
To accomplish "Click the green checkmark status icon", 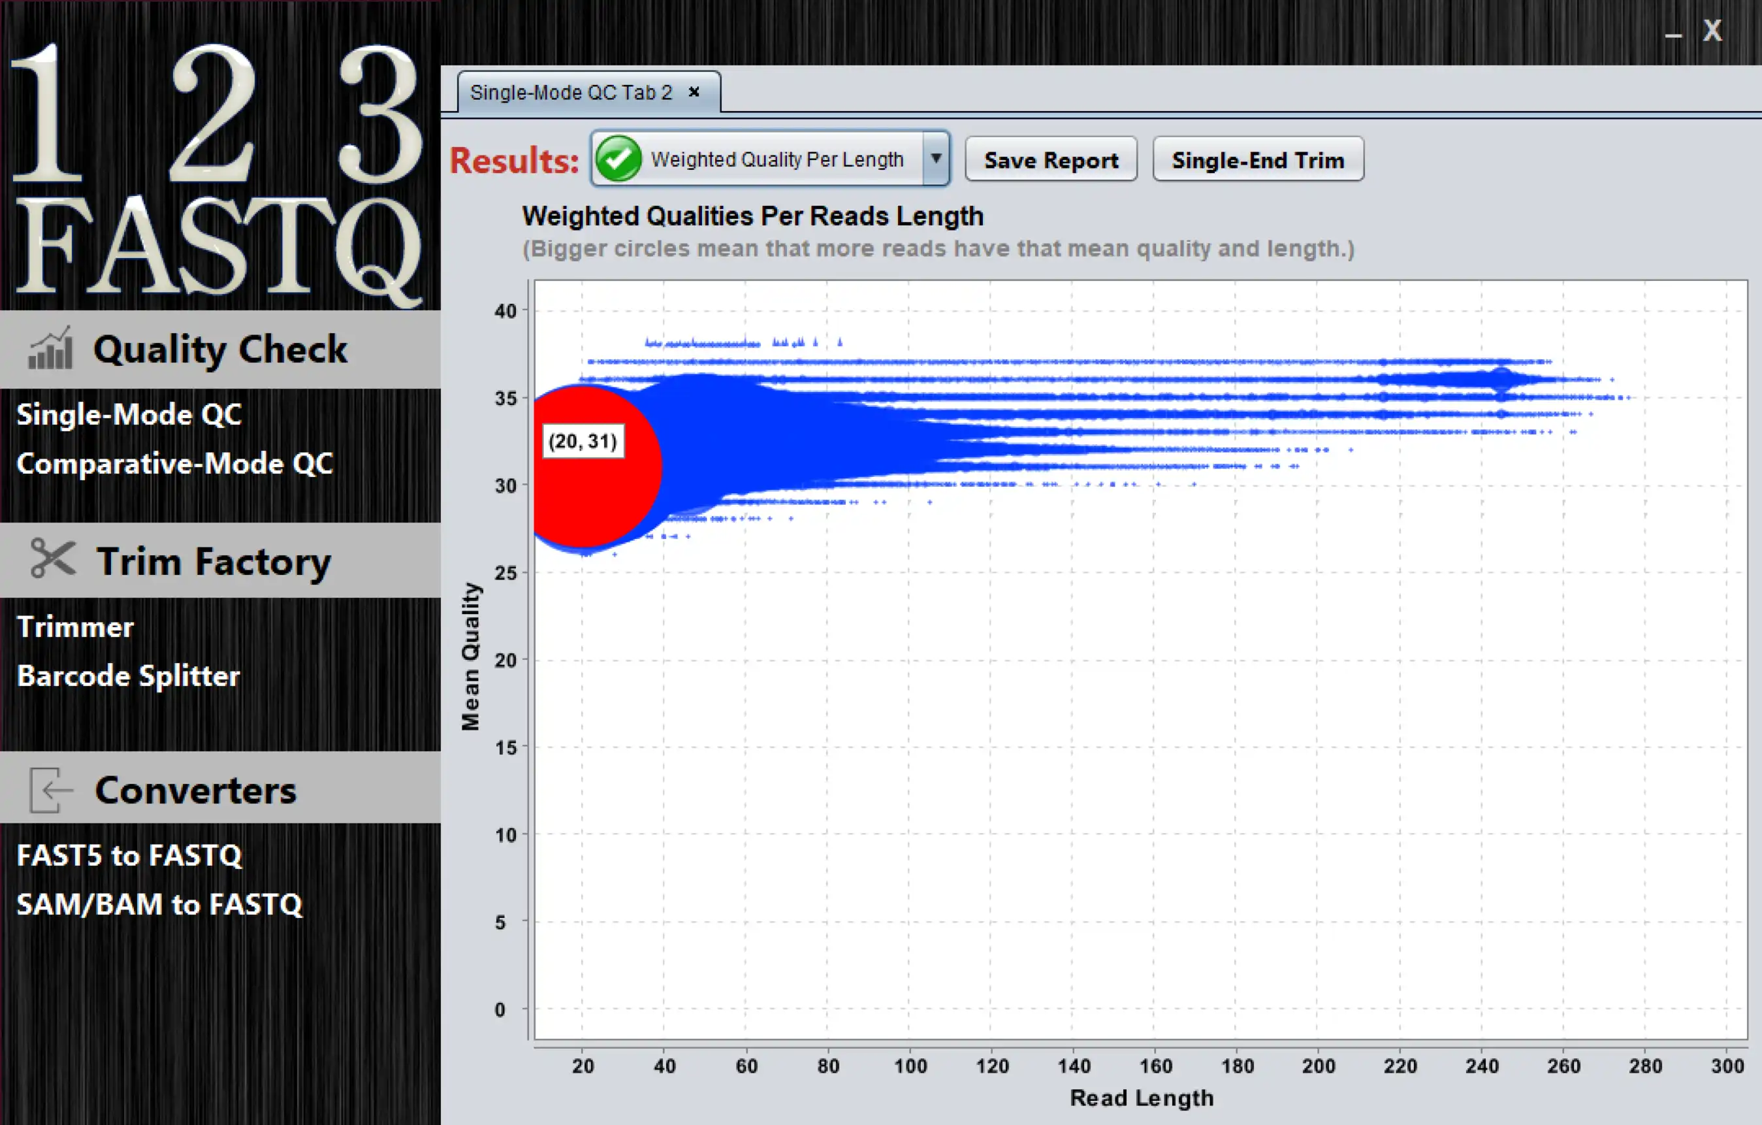I will tap(618, 159).
